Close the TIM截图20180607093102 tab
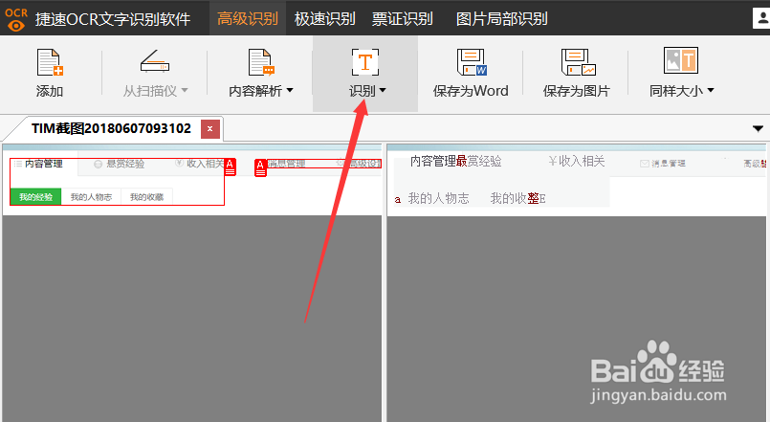770x422 pixels. tap(210, 129)
